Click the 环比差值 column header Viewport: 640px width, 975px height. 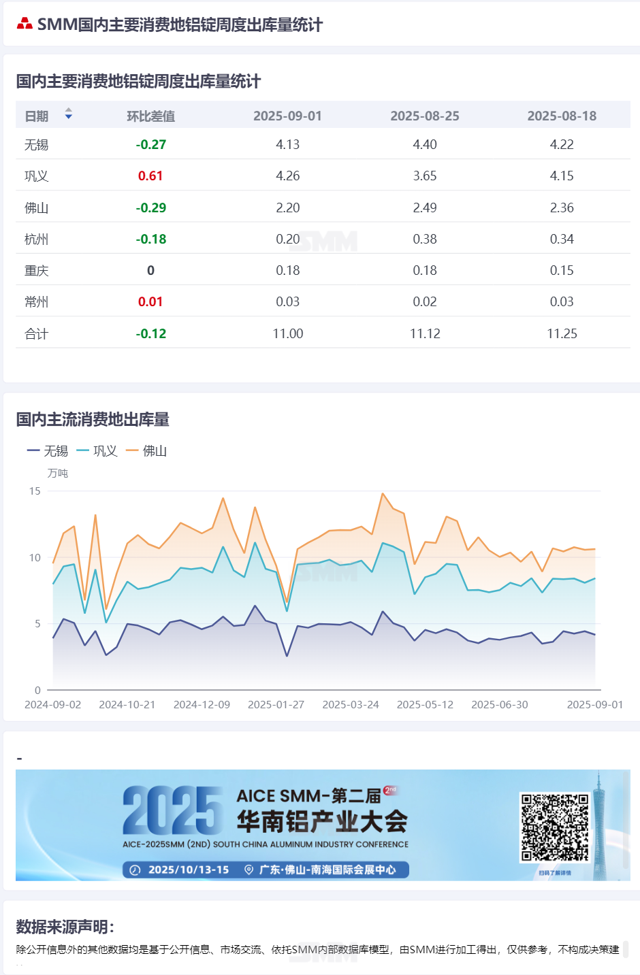(x=150, y=116)
